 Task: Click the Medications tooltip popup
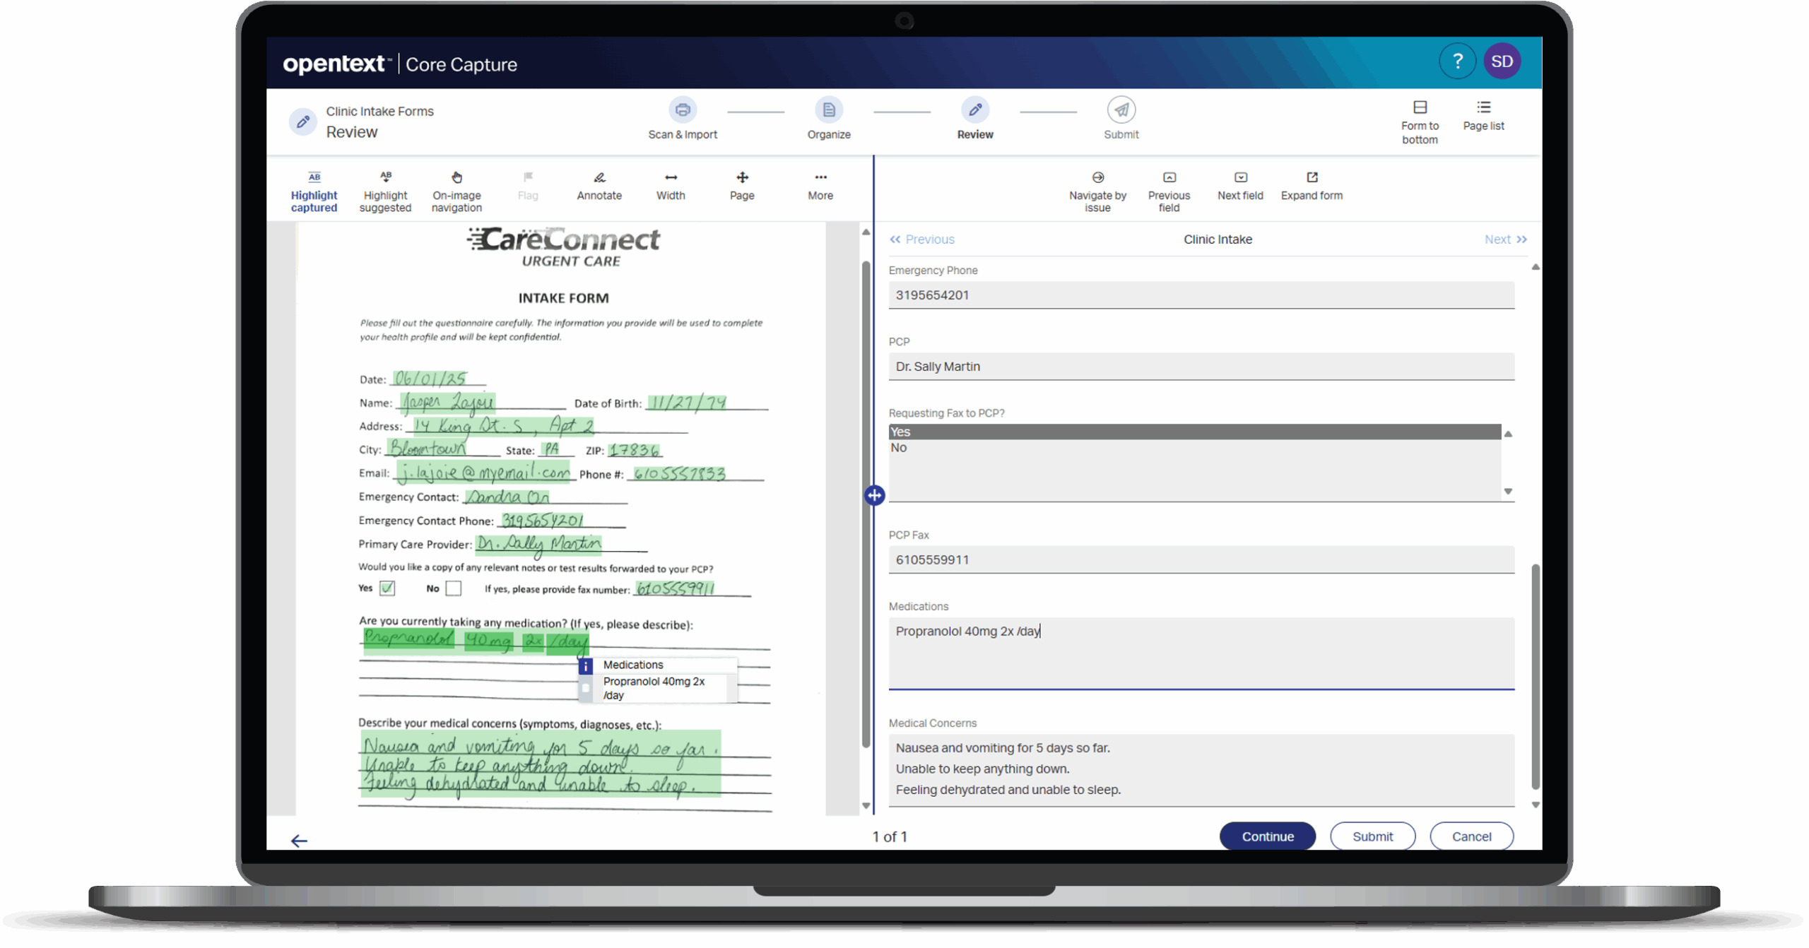click(657, 680)
